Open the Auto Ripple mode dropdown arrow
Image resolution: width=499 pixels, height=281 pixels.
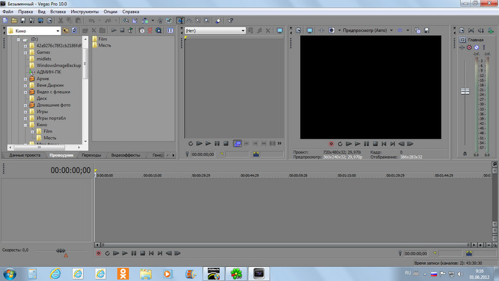[152, 21]
